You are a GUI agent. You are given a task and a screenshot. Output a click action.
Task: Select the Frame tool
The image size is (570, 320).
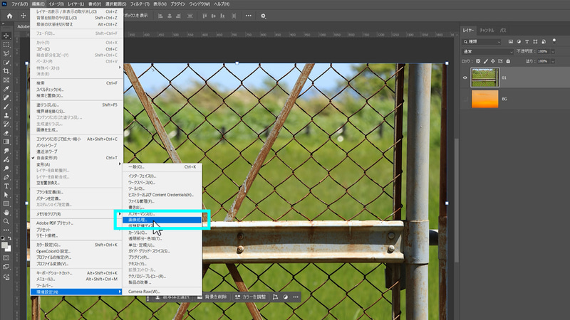click(6, 80)
